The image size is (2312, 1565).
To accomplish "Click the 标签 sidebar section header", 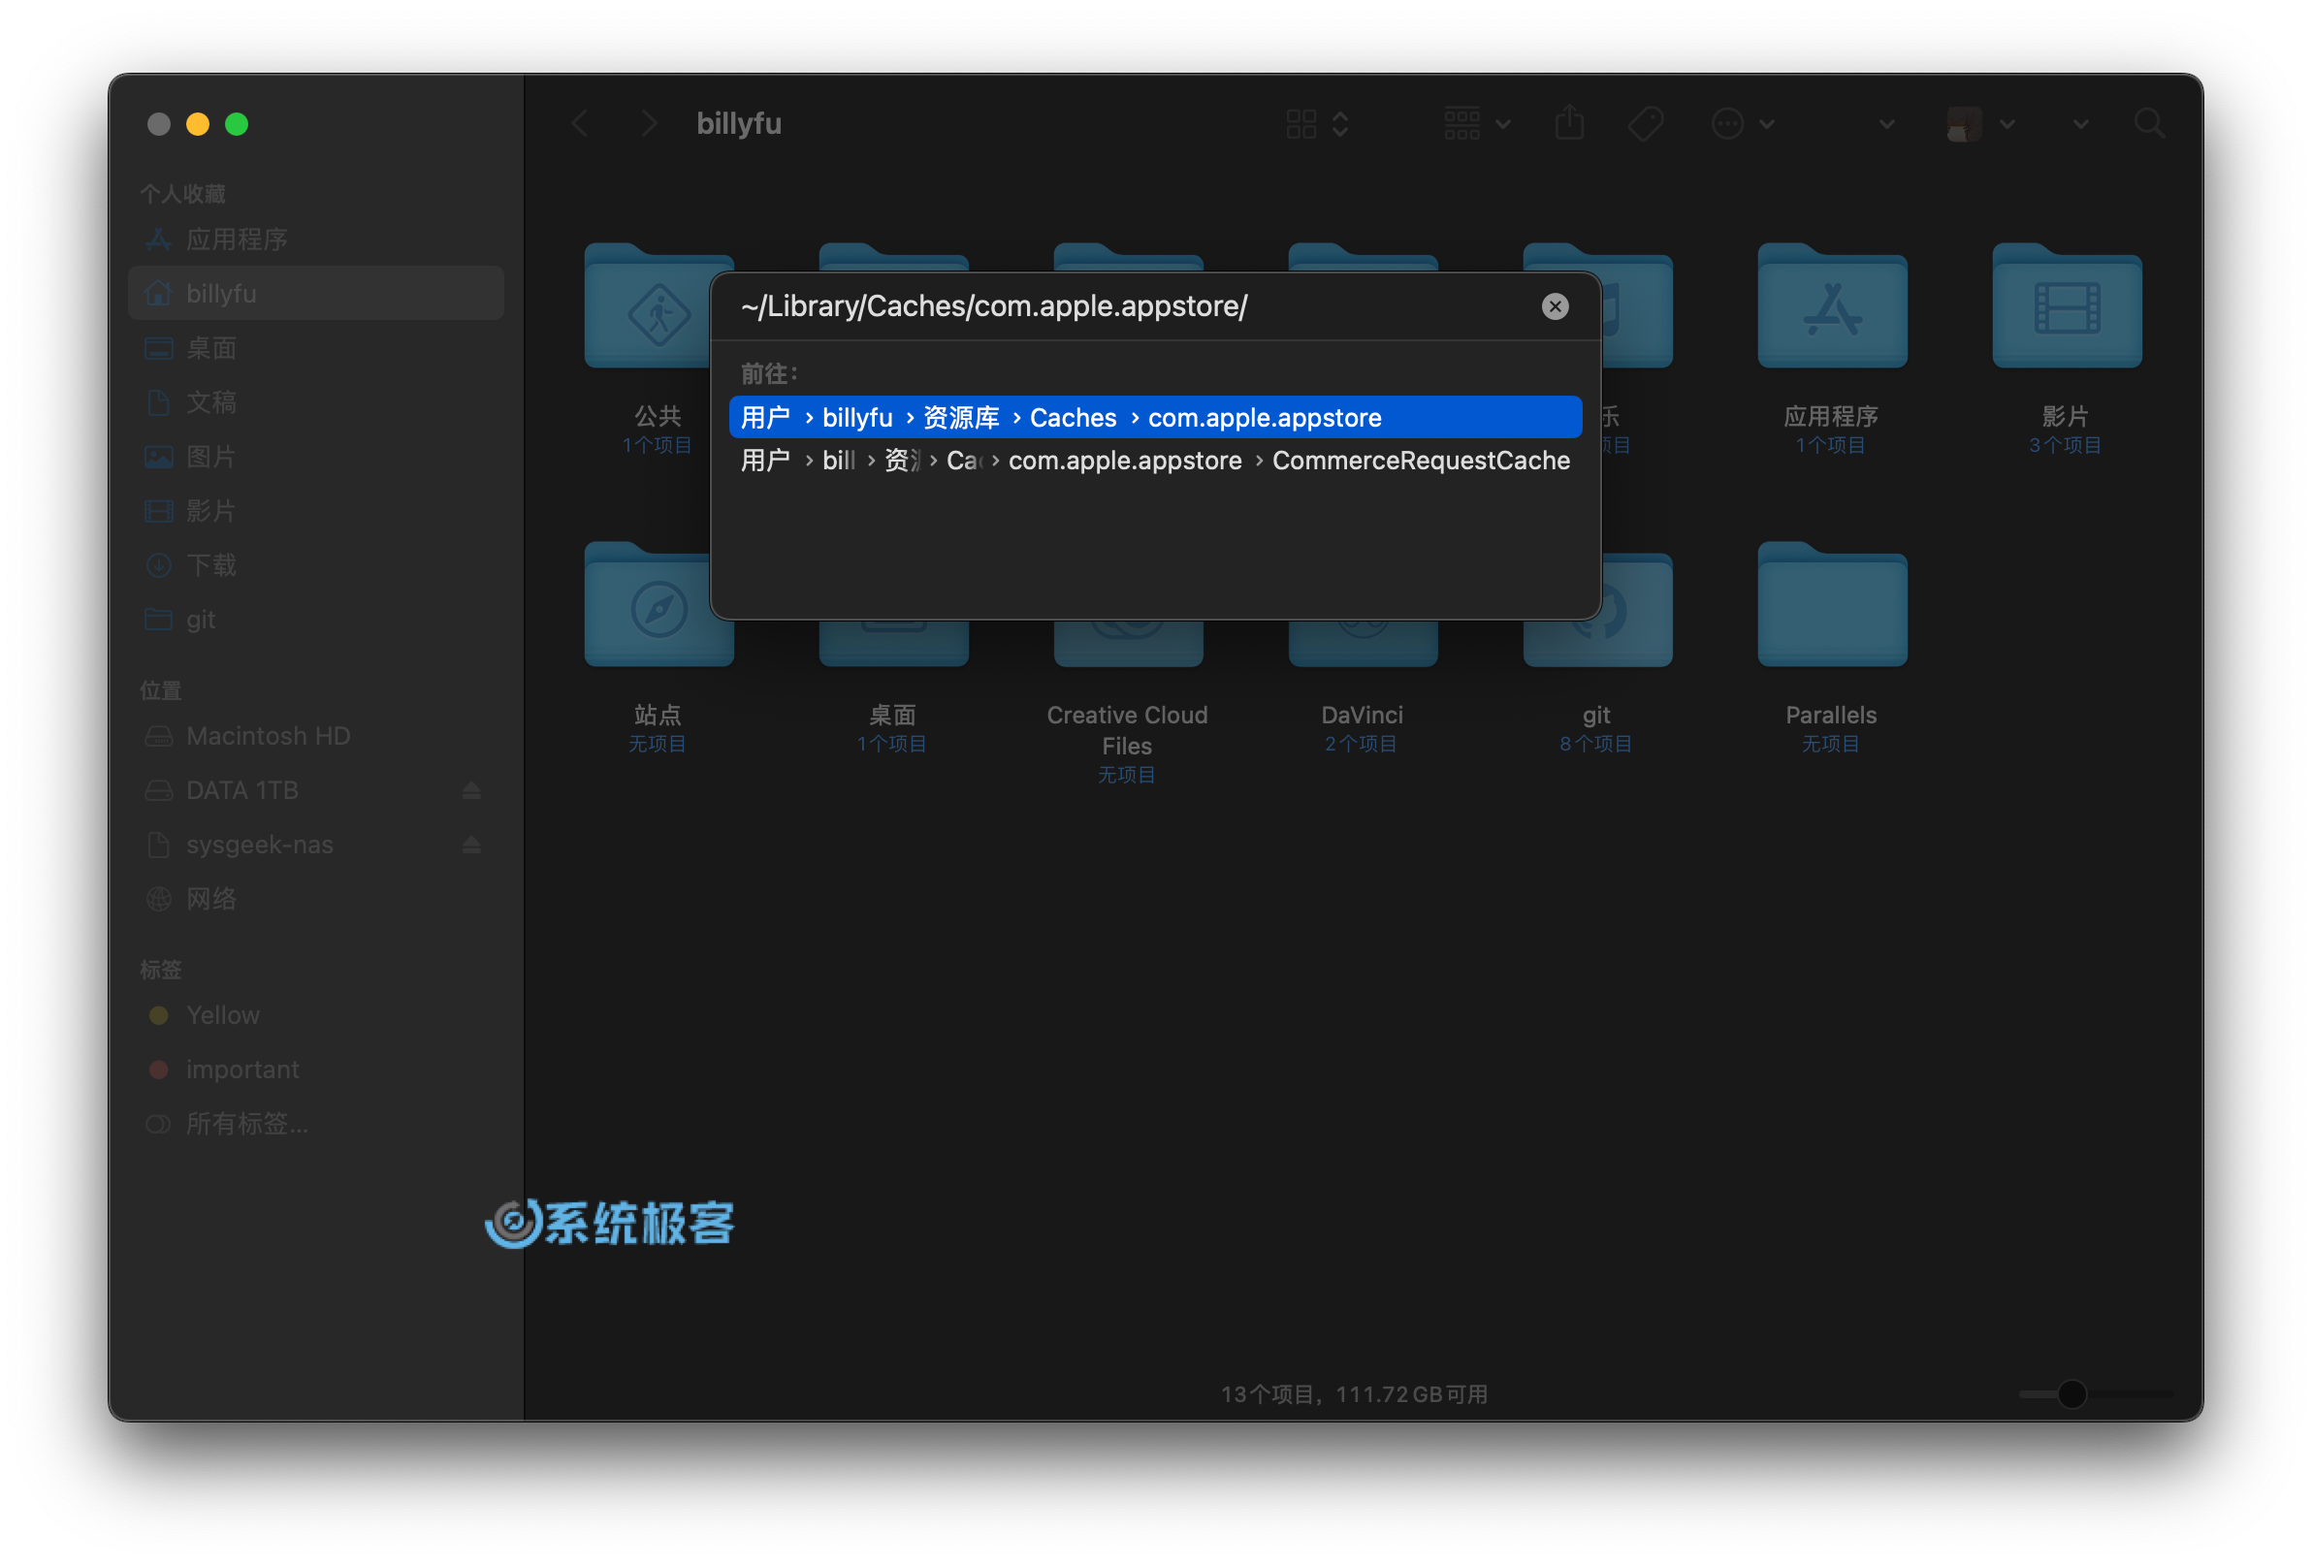I will tap(160, 968).
